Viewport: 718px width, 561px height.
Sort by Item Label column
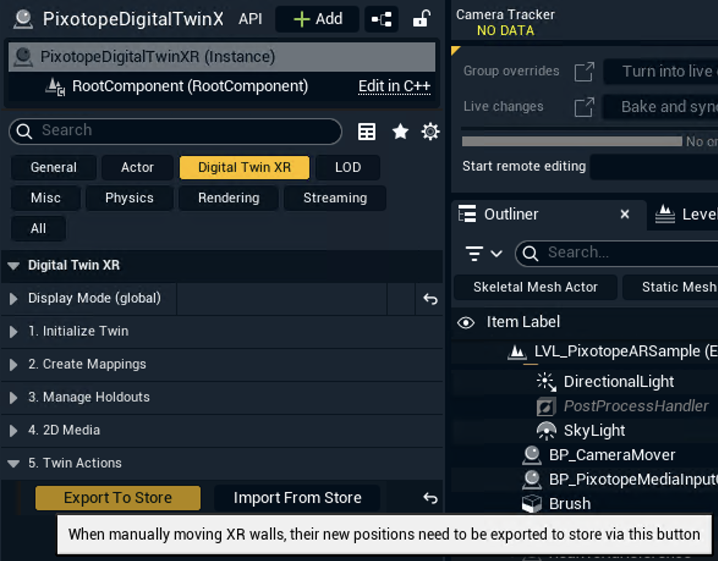point(523,322)
